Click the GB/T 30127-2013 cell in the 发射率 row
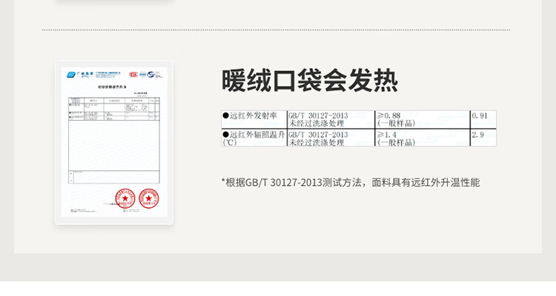The image size is (556, 296). click(331, 119)
